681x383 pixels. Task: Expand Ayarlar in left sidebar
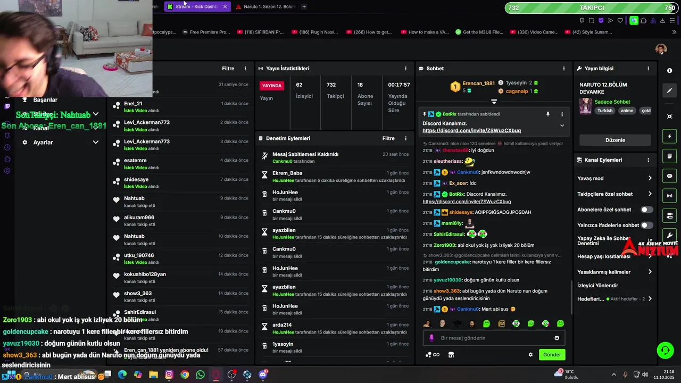coord(95,143)
